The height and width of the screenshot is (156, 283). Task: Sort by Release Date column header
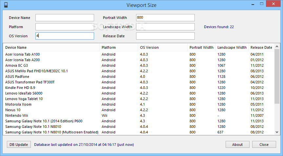pyautogui.click(x=261, y=47)
